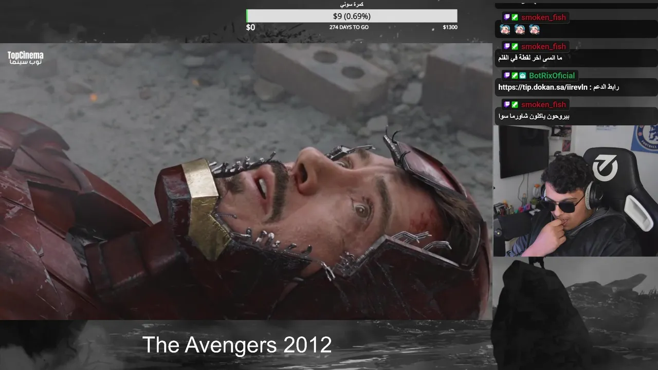658x370 pixels.
Task: Click smoken_fish name above 'ما انسى اخر لقطة'
Action: point(543,47)
